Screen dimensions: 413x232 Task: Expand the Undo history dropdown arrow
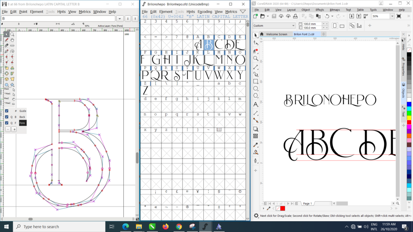pos(332,16)
